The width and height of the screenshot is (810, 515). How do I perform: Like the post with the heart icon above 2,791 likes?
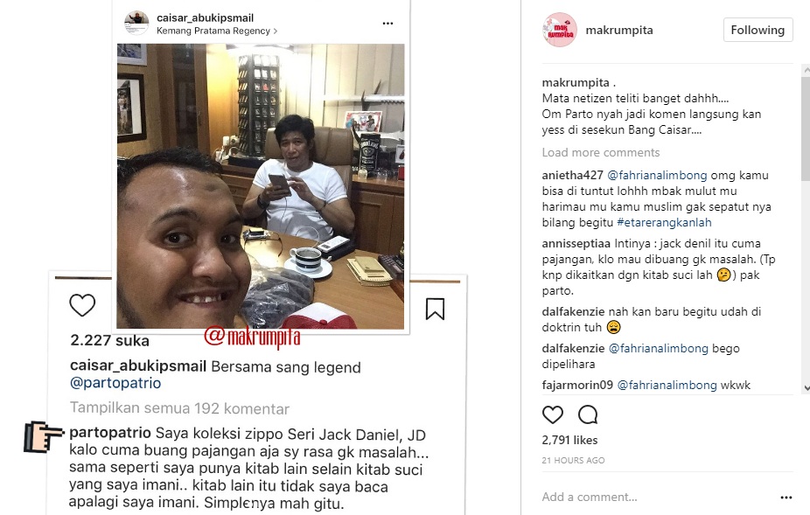click(x=552, y=414)
